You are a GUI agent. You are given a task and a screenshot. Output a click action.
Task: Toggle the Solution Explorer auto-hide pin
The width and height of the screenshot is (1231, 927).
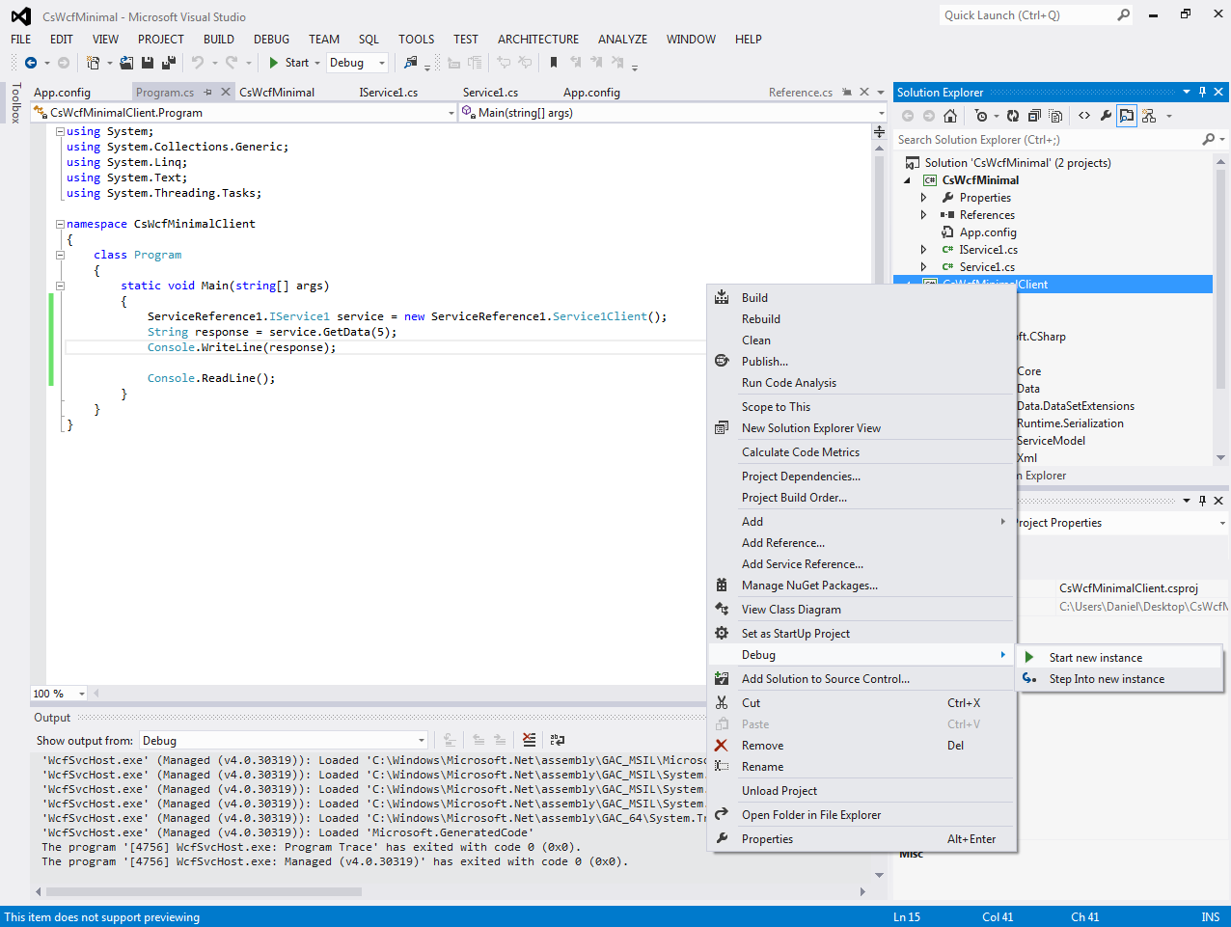click(1201, 92)
